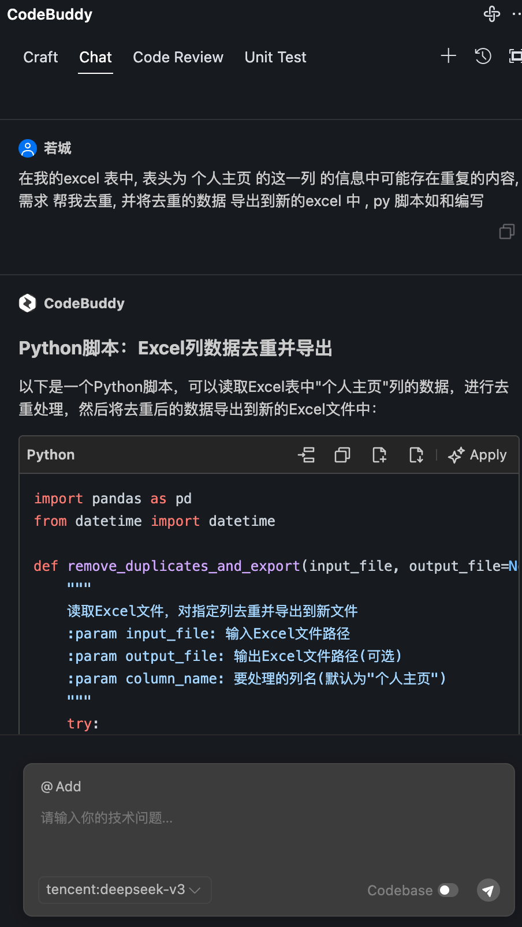Open the Code Review tab
Image resolution: width=522 pixels, height=927 pixels.
(x=178, y=57)
